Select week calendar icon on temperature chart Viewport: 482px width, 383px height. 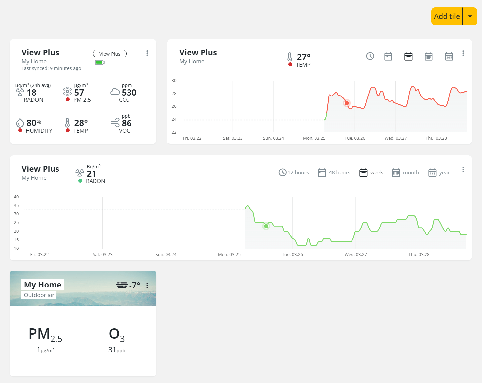pyautogui.click(x=408, y=56)
